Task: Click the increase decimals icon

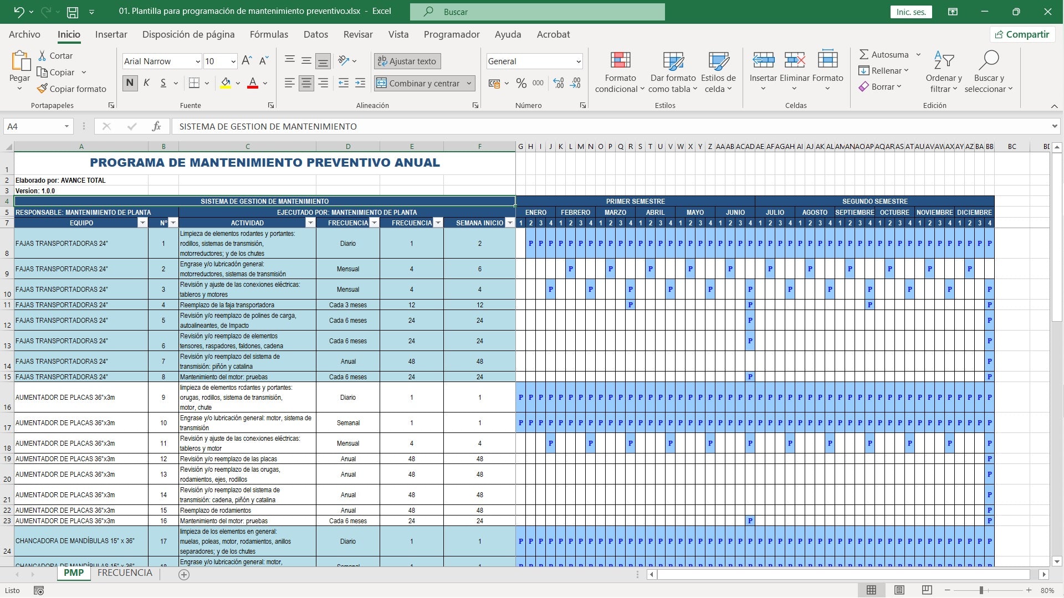Action: [x=559, y=83]
